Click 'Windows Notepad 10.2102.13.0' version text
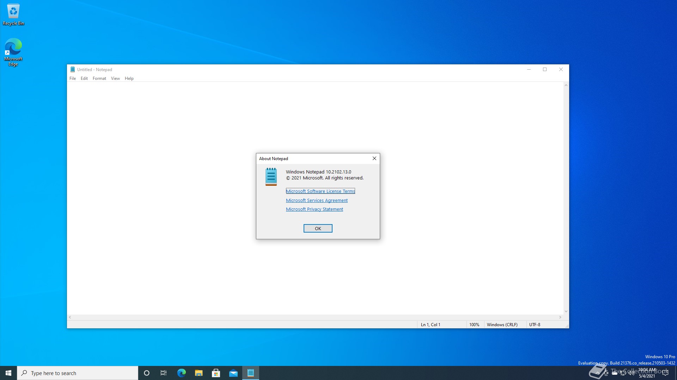Image resolution: width=677 pixels, height=380 pixels. click(x=318, y=172)
